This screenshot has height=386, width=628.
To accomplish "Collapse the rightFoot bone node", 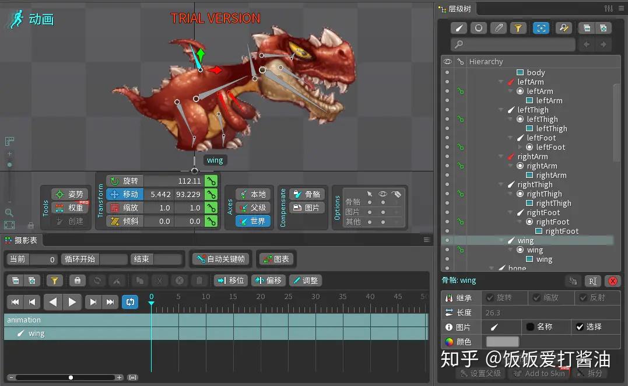I will pyautogui.click(x=510, y=213).
